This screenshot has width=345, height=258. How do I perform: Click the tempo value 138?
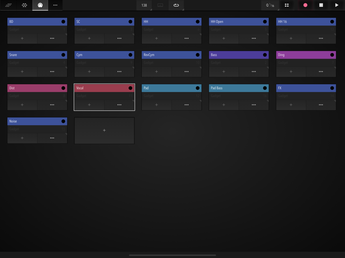pyautogui.click(x=144, y=5)
